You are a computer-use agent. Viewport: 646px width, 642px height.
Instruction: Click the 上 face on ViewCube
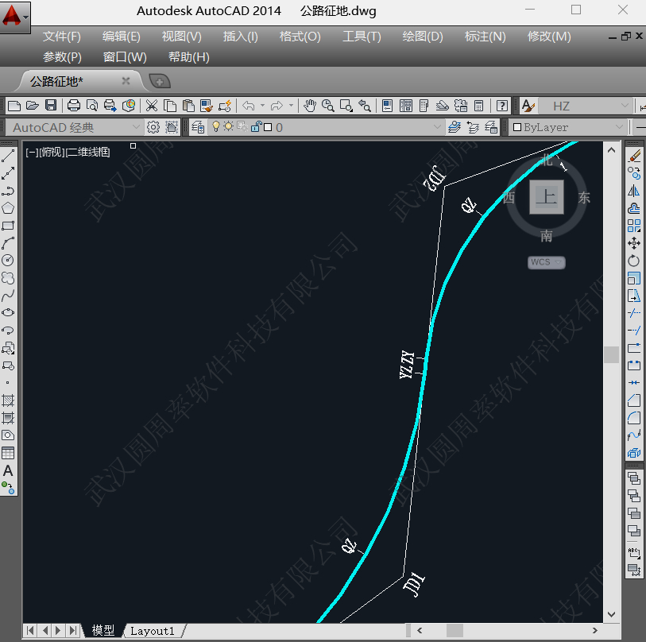(x=546, y=197)
